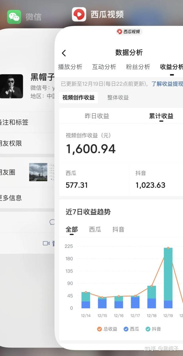Switch to the 互动分析 tab
This screenshot has width=183, height=356.
[x=104, y=67]
